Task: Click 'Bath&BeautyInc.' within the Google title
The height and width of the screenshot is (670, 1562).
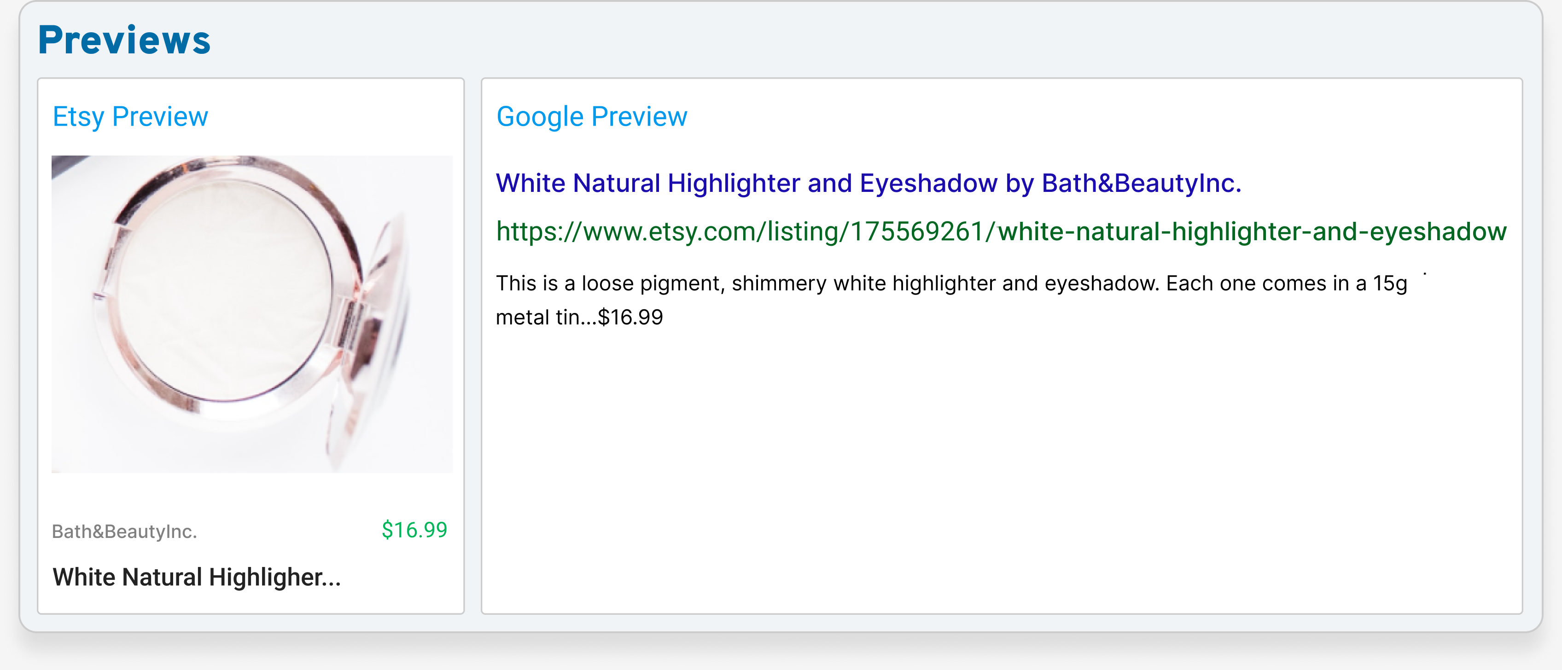Action: (x=1141, y=183)
